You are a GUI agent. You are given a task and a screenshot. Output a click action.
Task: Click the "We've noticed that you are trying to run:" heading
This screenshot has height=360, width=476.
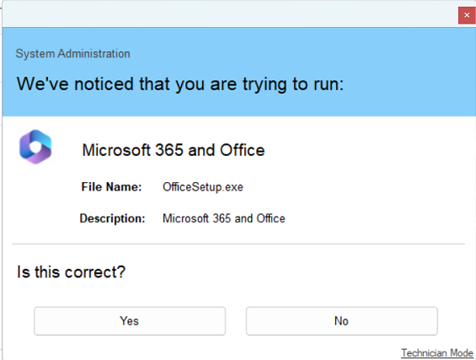pos(180,84)
